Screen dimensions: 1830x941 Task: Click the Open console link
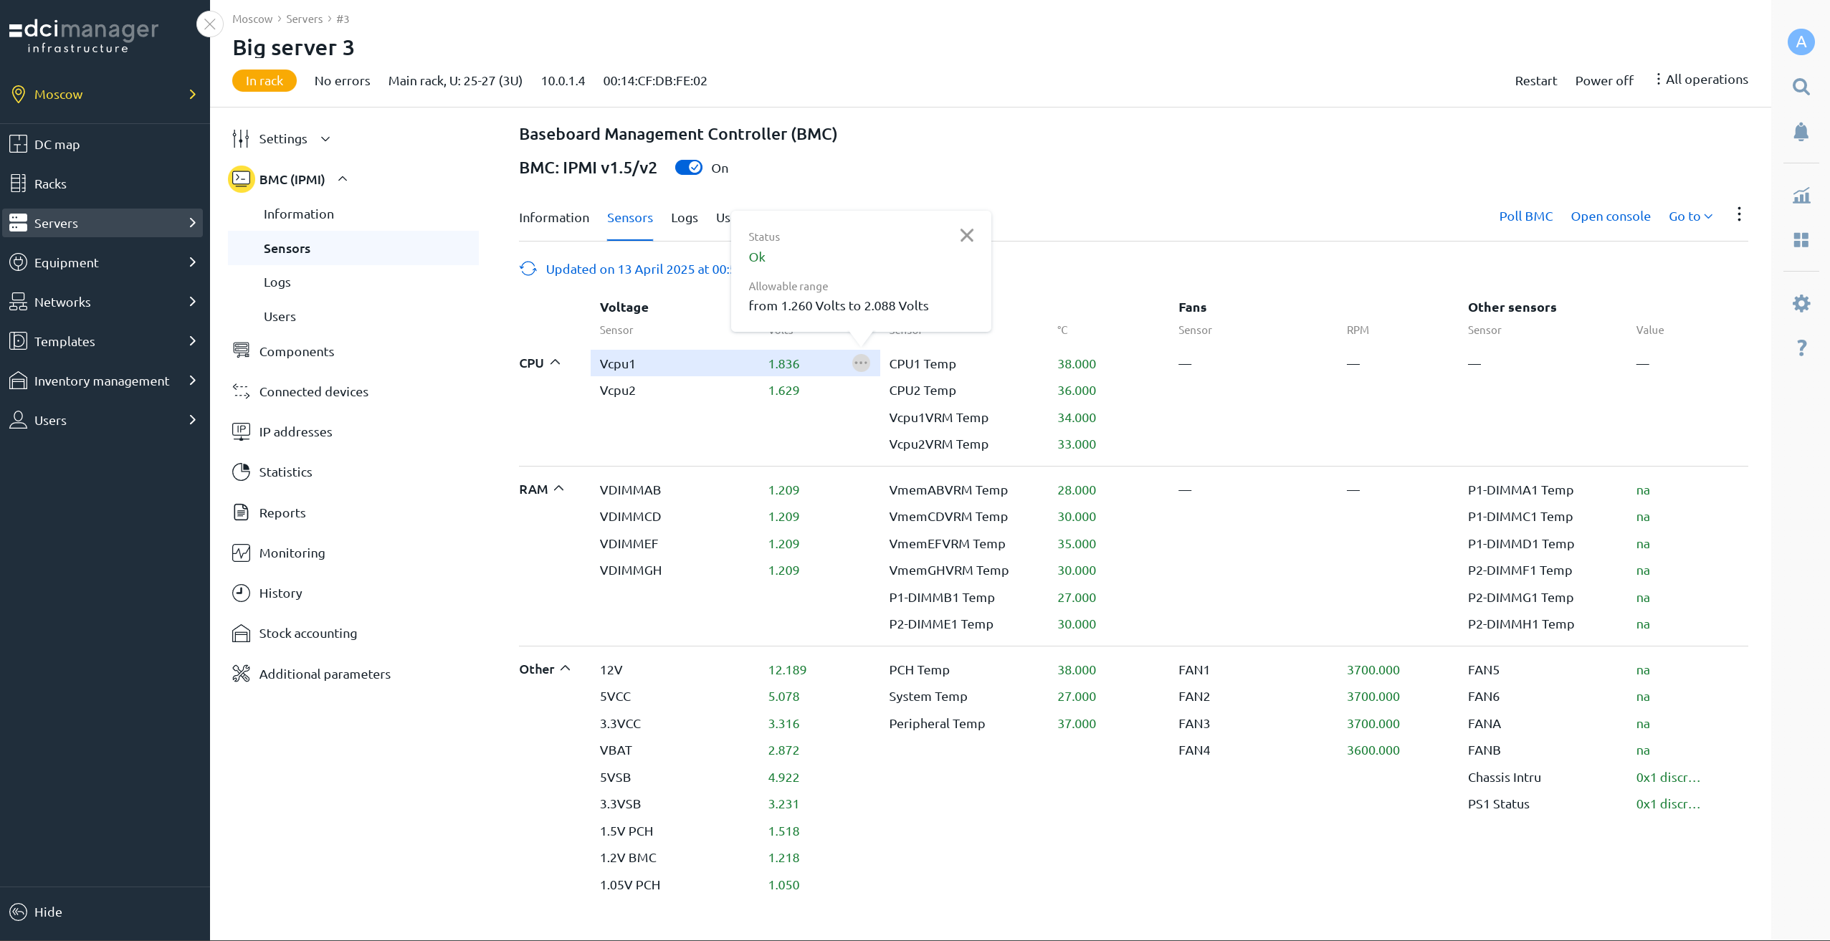pos(1610,216)
